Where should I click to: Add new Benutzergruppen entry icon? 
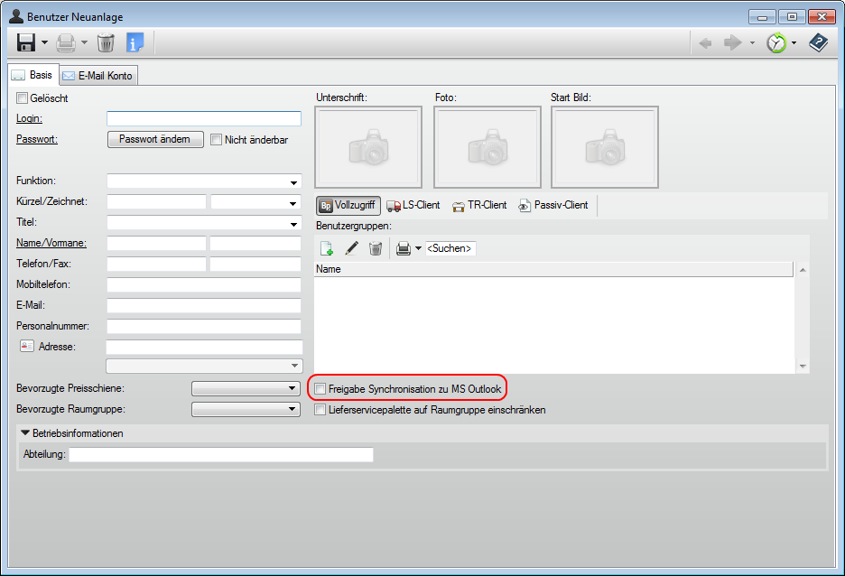(327, 248)
